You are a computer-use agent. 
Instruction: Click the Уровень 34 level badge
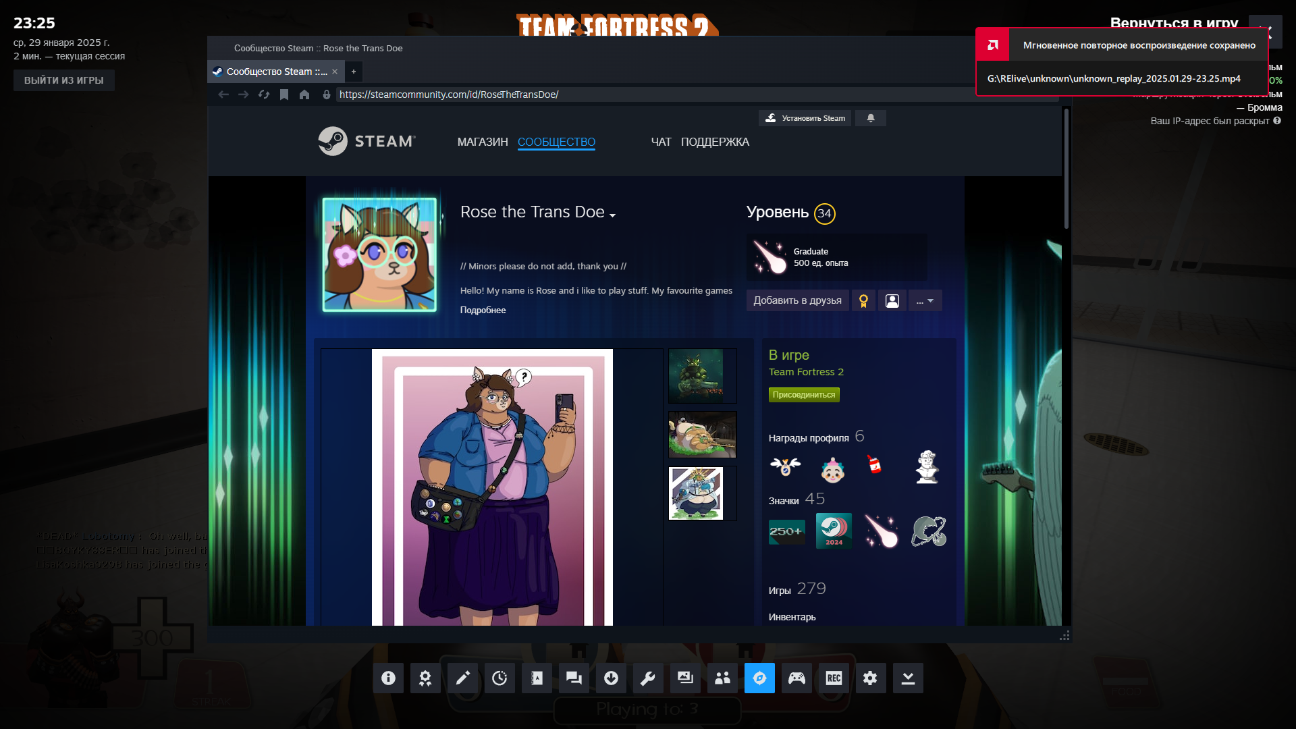coord(790,213)
